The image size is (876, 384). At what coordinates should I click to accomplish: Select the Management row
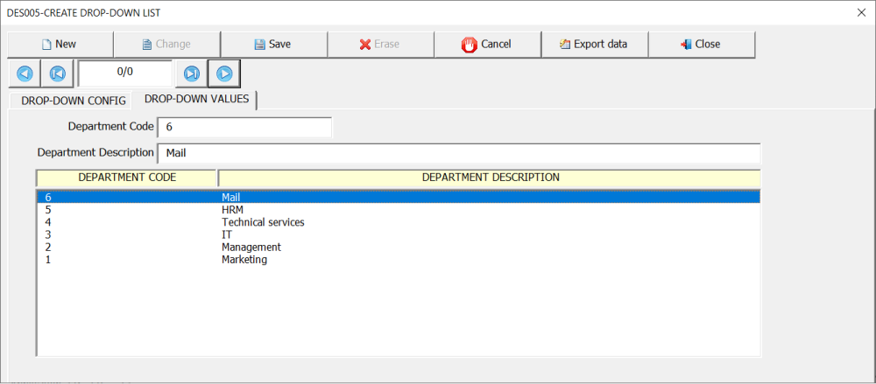point(399,247)
